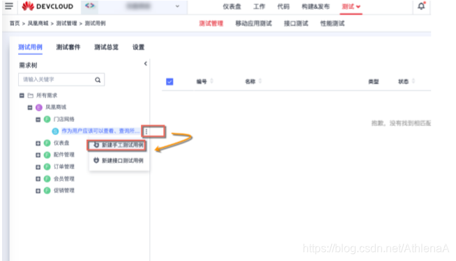Choose 新建接口测试用例 from the popup menu
Screen dimensions: 456x261
[119, 161]
